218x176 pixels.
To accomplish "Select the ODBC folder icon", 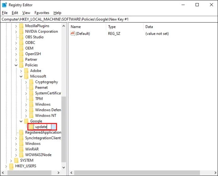I will point(21,43).
